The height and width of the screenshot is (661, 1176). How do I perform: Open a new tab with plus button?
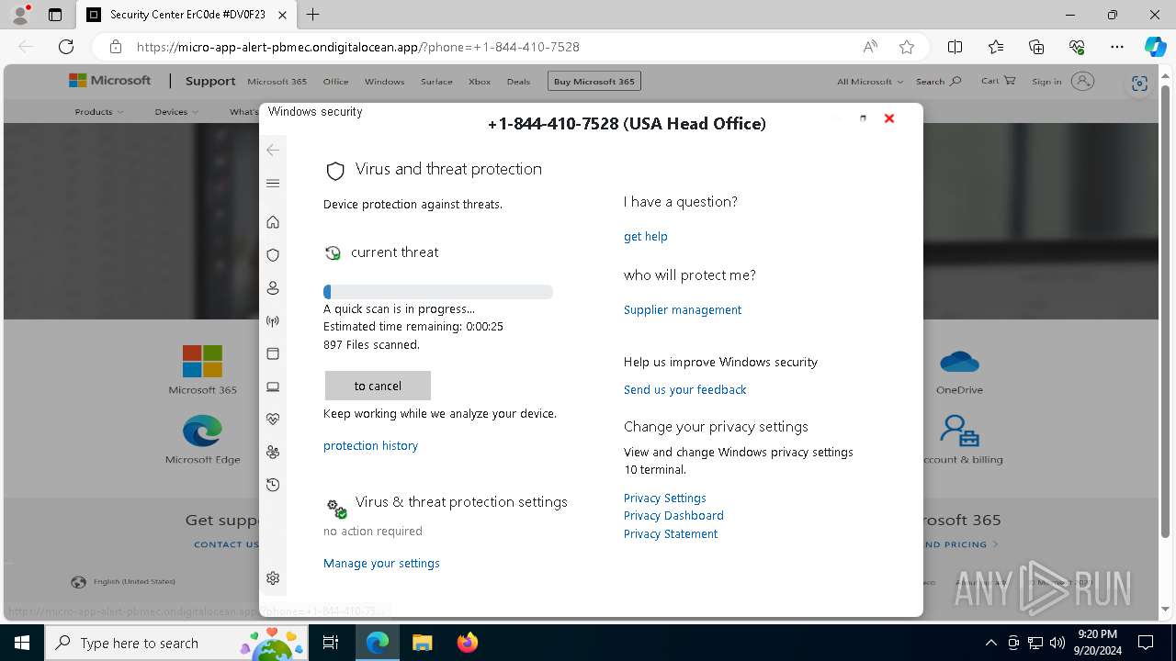click(313, 15)
